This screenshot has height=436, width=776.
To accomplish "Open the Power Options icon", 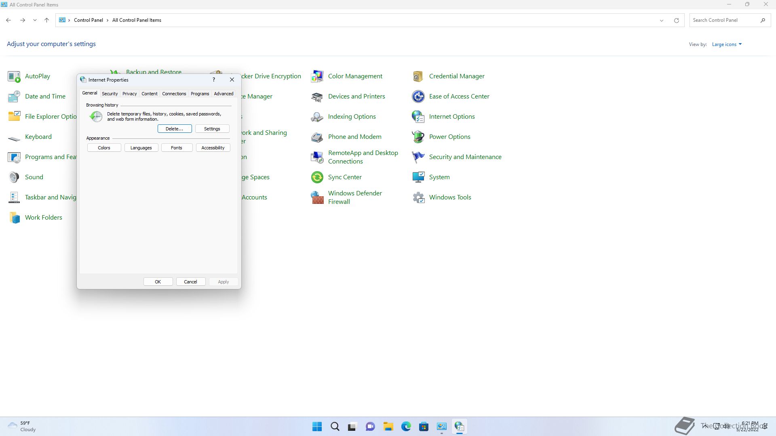I will [418, 137].
